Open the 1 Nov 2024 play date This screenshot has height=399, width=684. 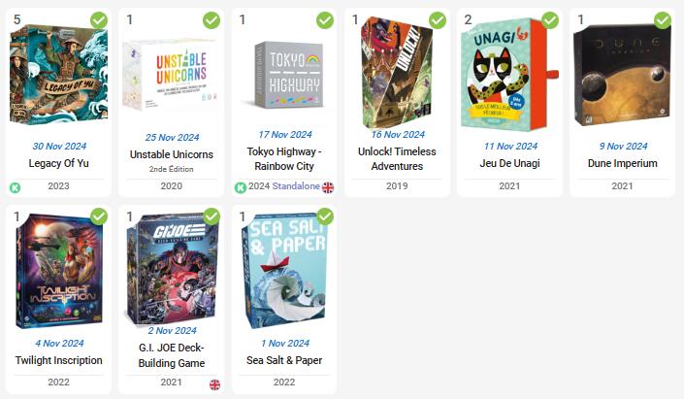[285, 344]
